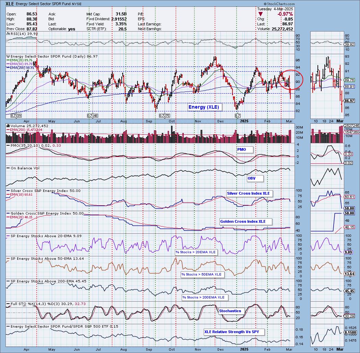360x353 pixels.
Task: Click the 2025 label on bottom axis
Action: click(244, 349)
